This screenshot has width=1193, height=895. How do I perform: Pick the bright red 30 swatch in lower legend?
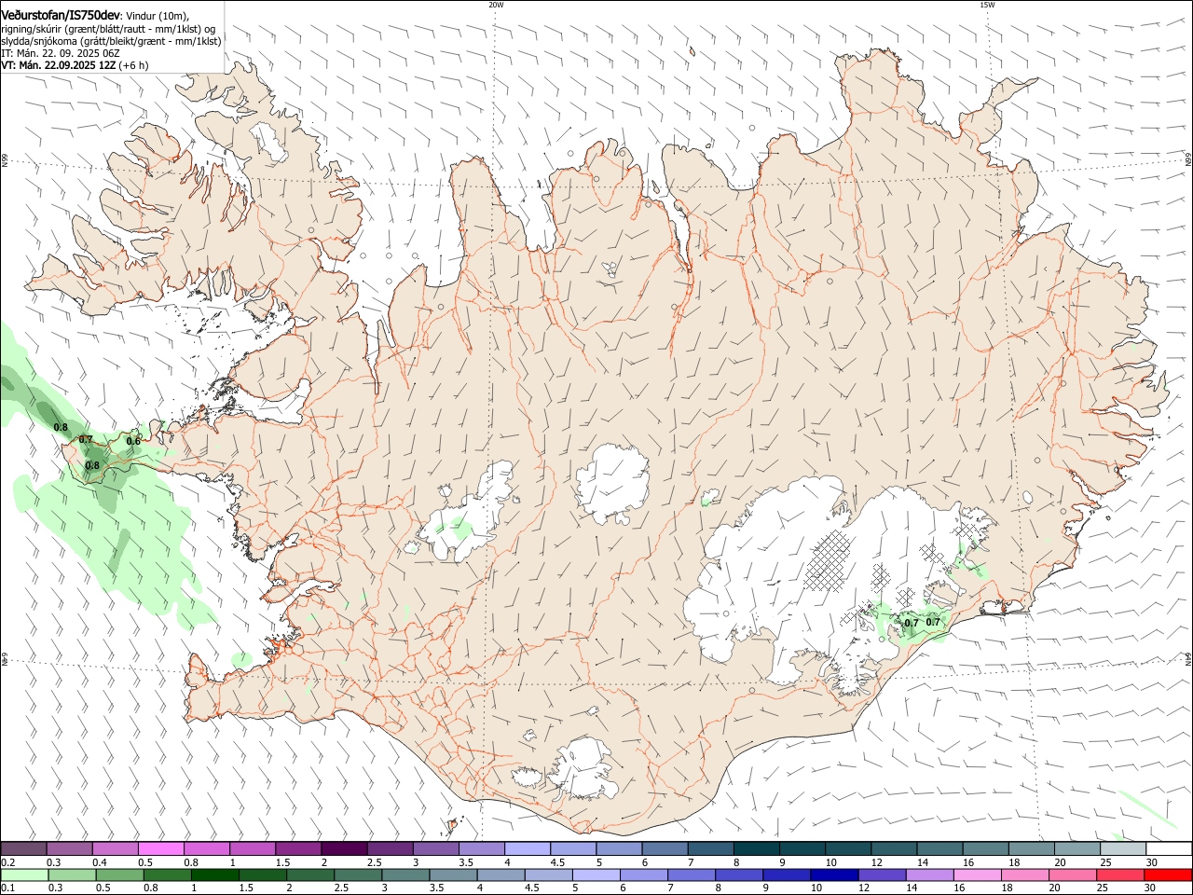tap(1168, 874)
